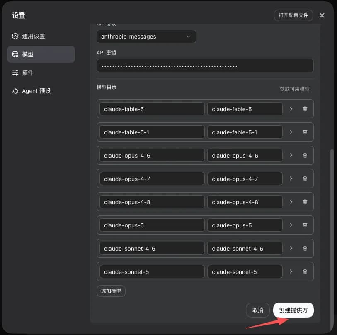Image resolution: width=337 pixels, height=335 pixels.
Task: Edit the claude-sonnet-4-6 model ID field
Action: click(x=152, y=248)
